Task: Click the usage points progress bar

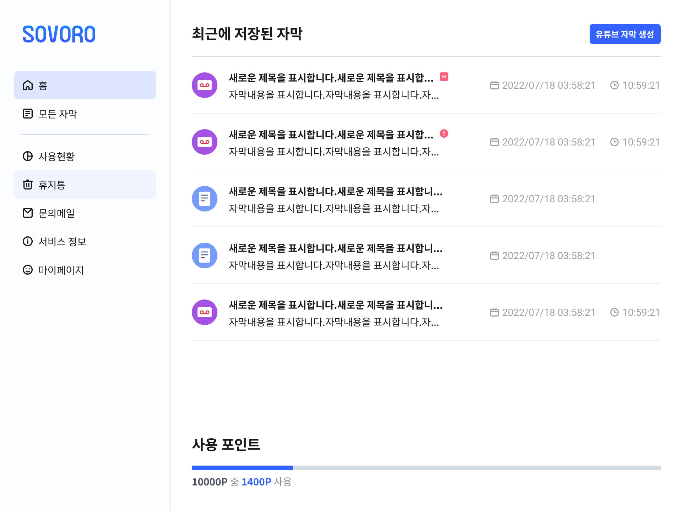Action: (x=426, y=468)
